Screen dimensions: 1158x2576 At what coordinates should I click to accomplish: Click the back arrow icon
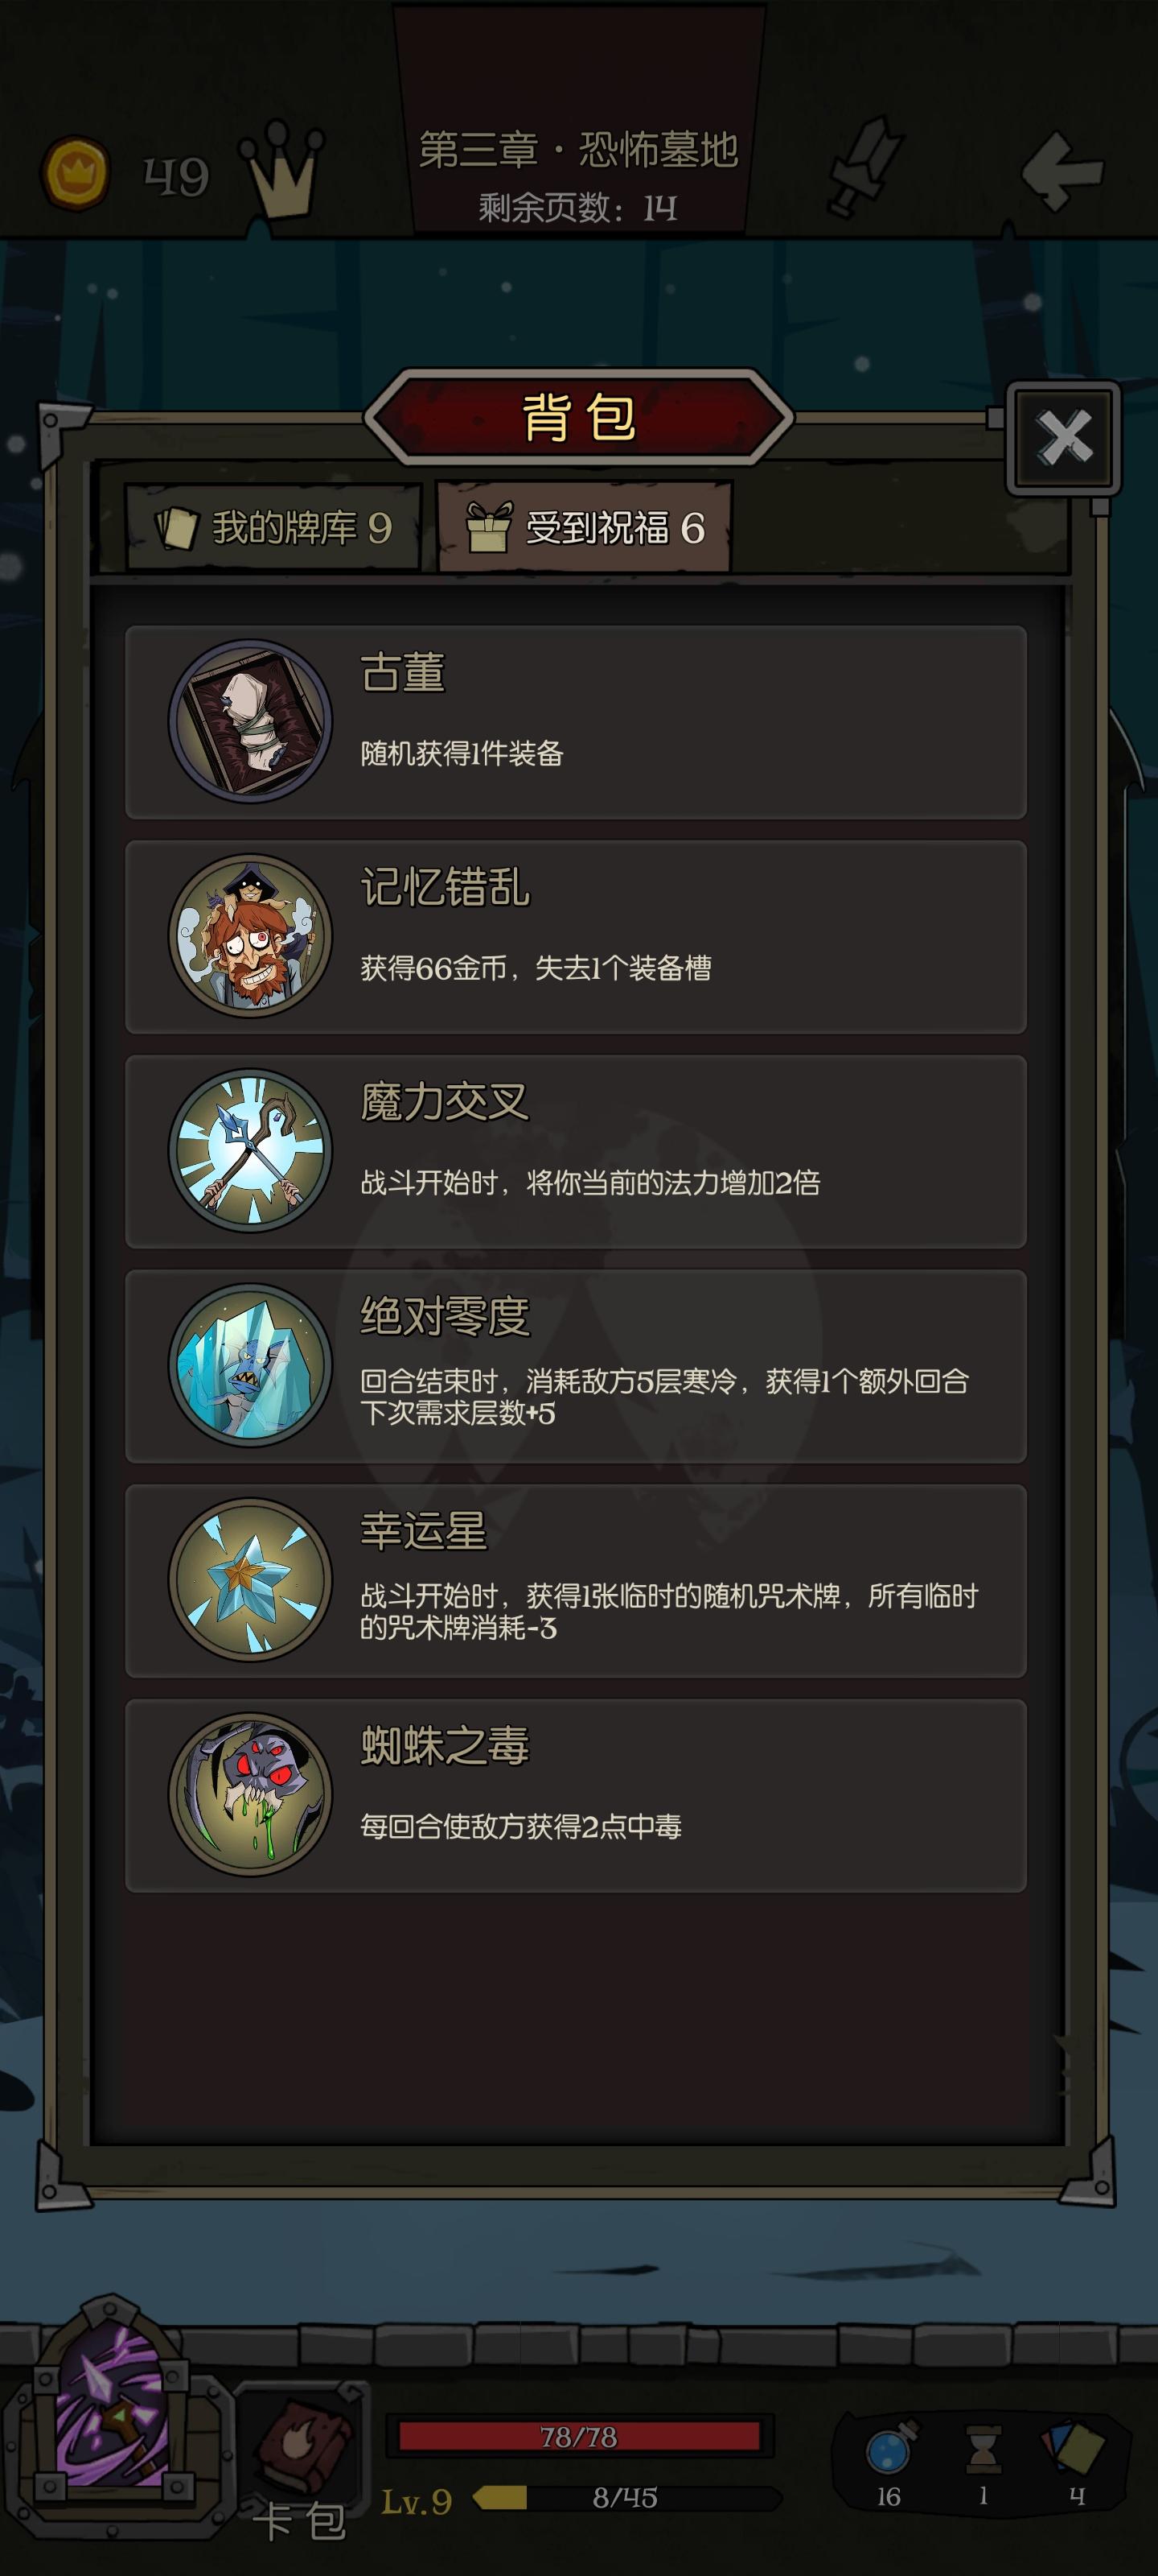[x=1062, y=171]
